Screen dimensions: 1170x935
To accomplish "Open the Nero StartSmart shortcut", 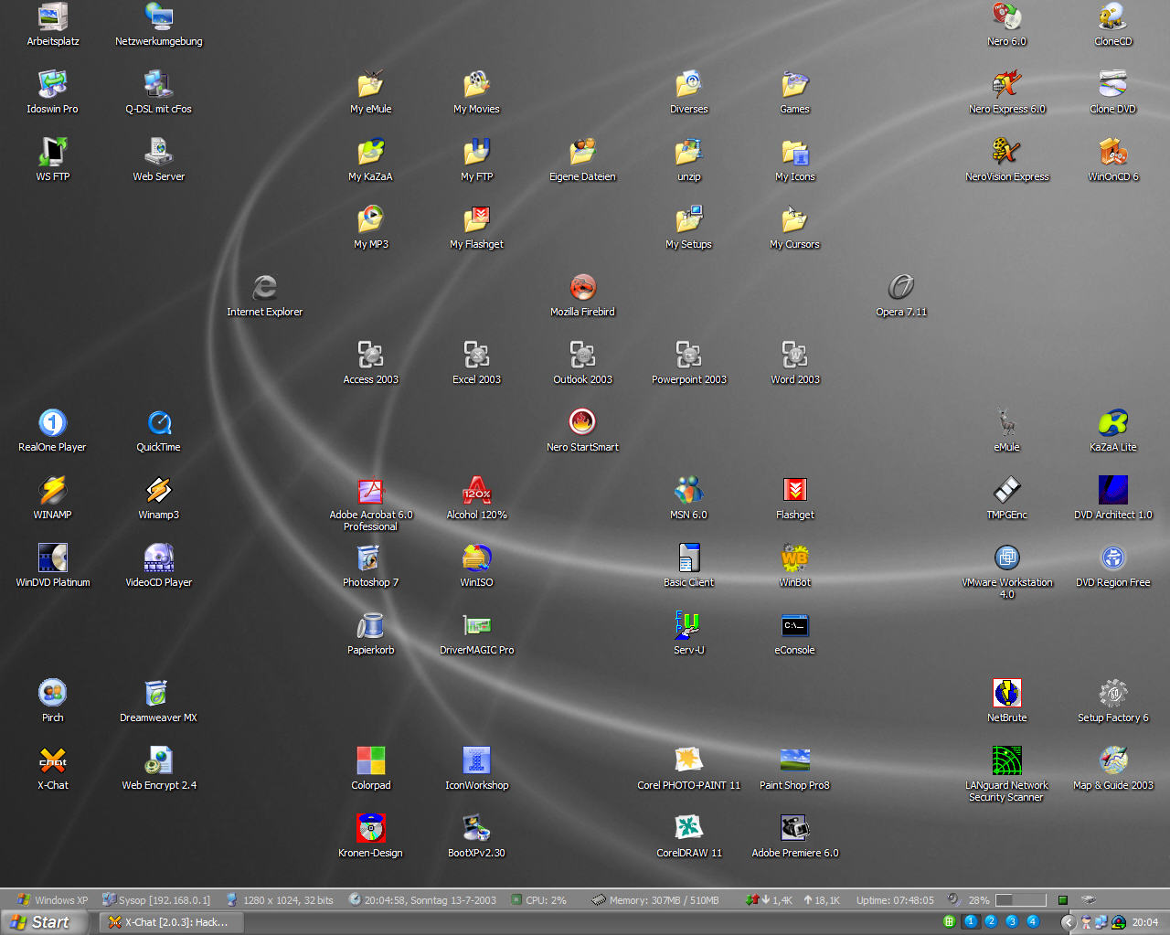I will point(582,423).
